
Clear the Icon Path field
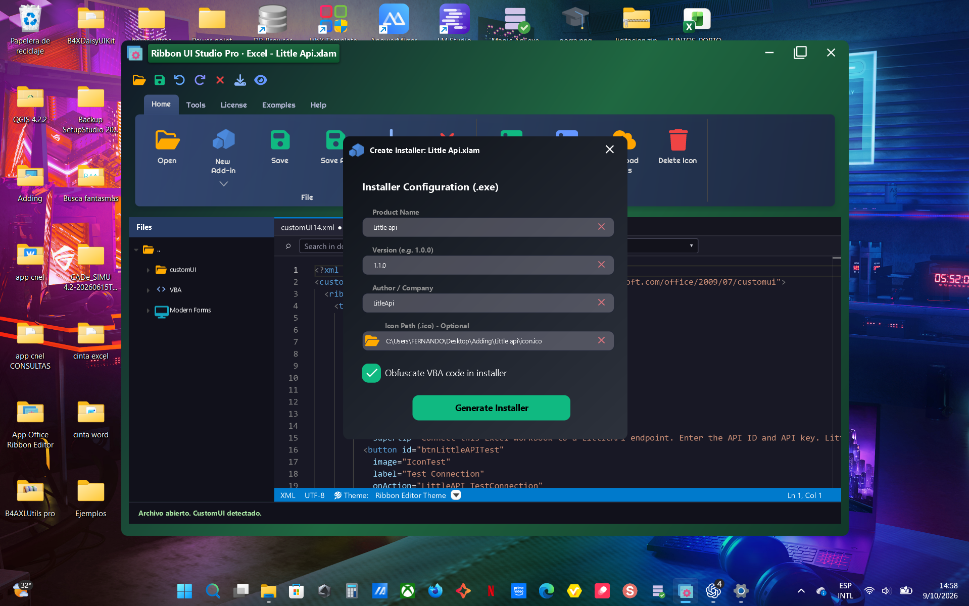point(601,340)
